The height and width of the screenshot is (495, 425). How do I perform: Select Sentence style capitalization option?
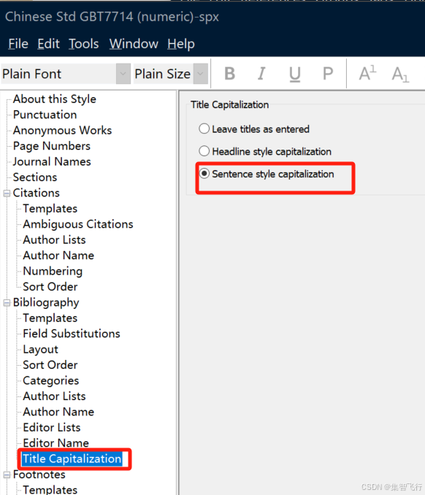[x=267, y=174]
